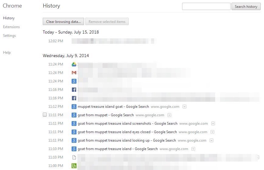Open dropdown for goat from muppet entry

tap(169, 115)
